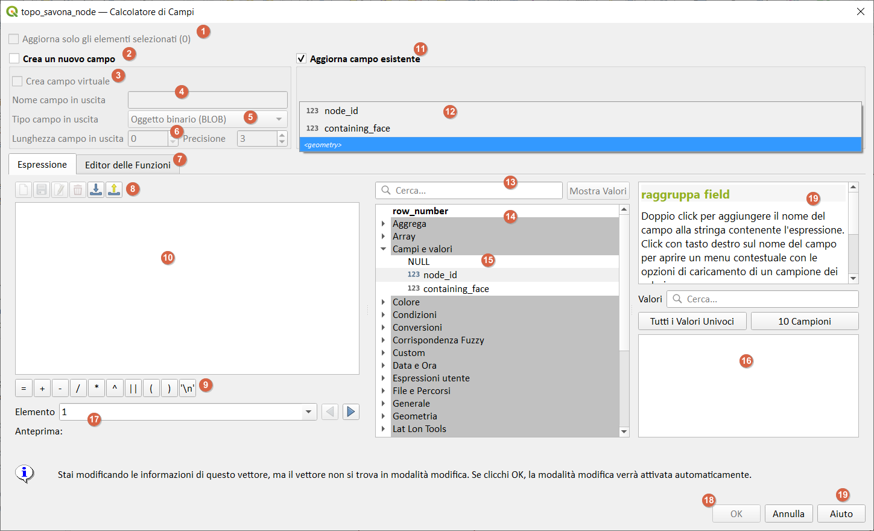The height and width of the screenshot is (531, 874).
Task: Click the export user expressions icon
Action: click(114, 190)
